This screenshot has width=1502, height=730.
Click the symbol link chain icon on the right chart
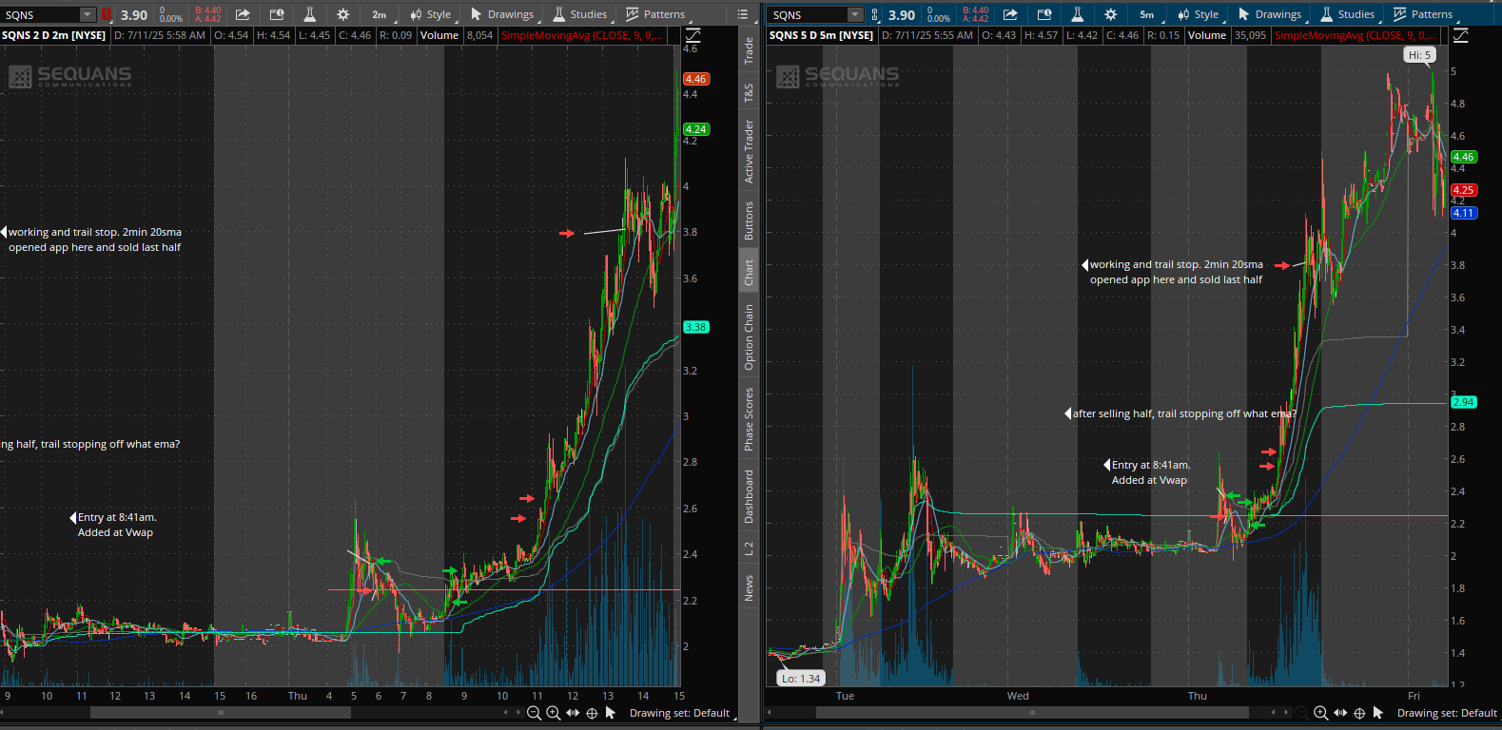pos(875,15)
